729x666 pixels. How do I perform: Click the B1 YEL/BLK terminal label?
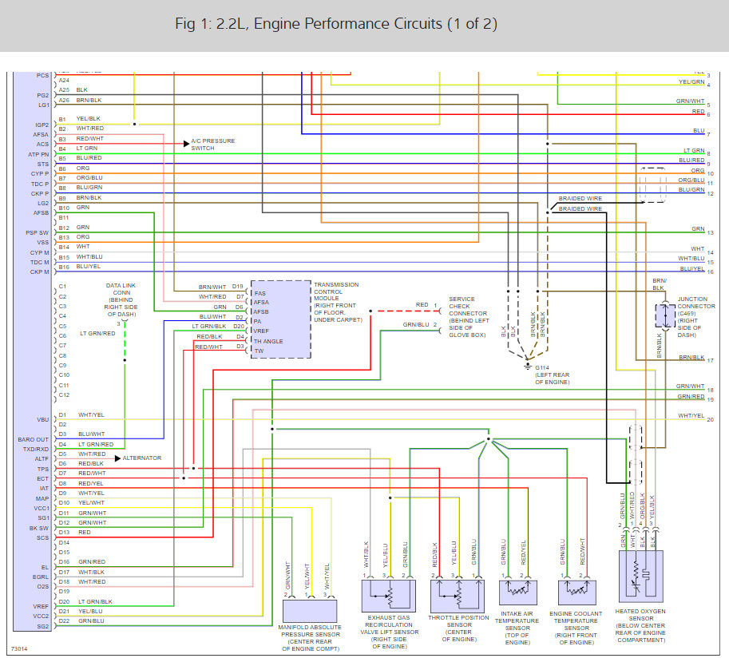click(80, 119)
